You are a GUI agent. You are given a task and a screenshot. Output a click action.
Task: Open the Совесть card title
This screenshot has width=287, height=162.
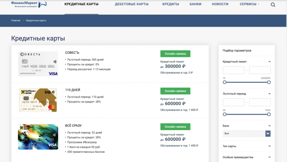coord(72,53)
